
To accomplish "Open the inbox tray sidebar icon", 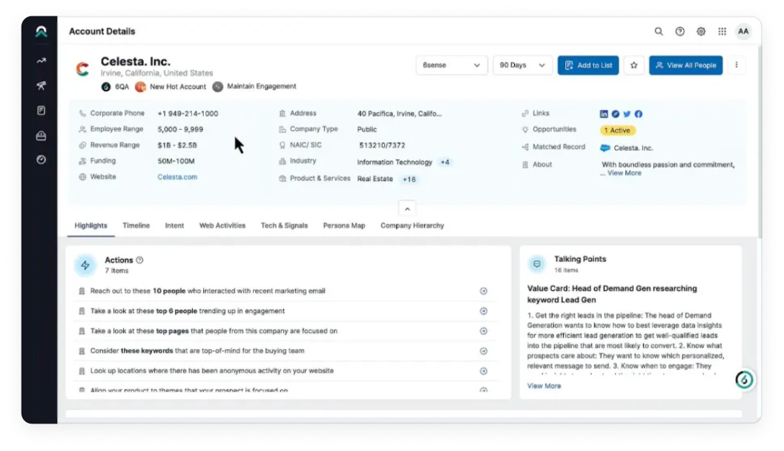I will (x=41, y=135).
